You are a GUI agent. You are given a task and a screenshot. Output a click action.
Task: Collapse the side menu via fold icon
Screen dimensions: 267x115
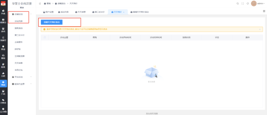[x=40, y=3]
